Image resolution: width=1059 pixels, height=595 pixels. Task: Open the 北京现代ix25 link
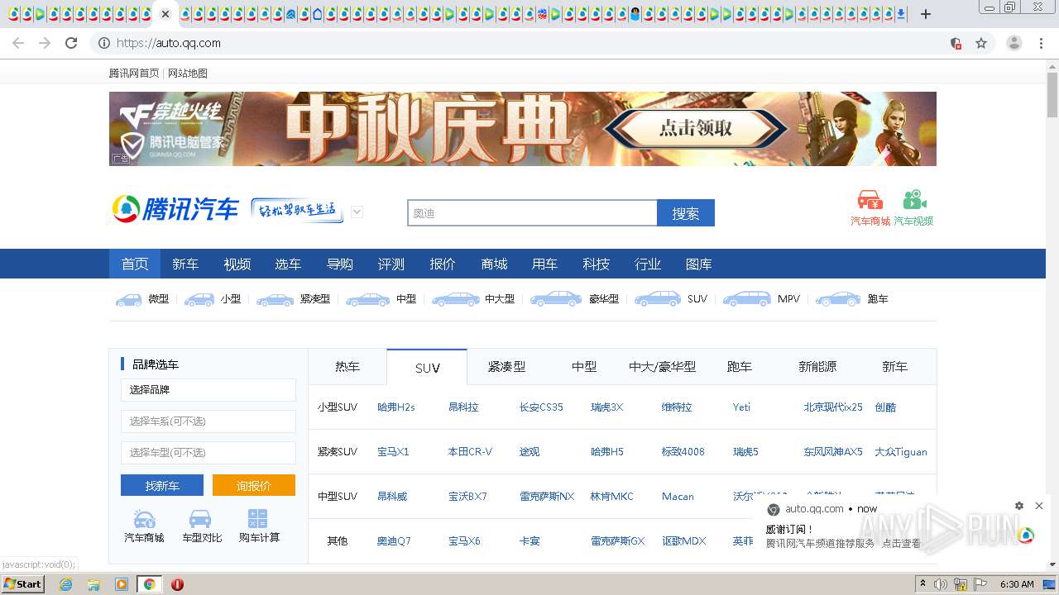[x=833, y=407]
